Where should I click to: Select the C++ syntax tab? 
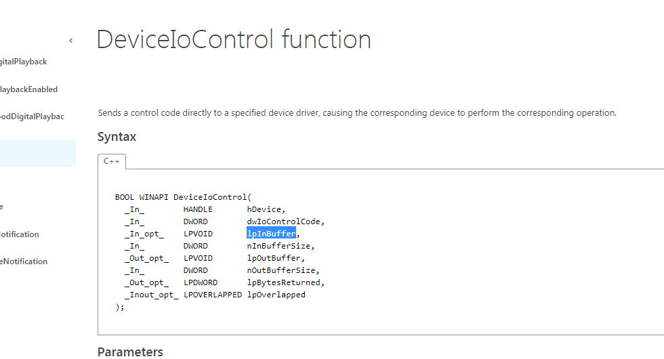(x=112, y=161)
